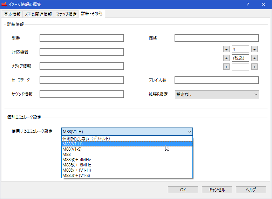Open the メモ＆関連情報 tab
The image size is (272, 199).
39,14
